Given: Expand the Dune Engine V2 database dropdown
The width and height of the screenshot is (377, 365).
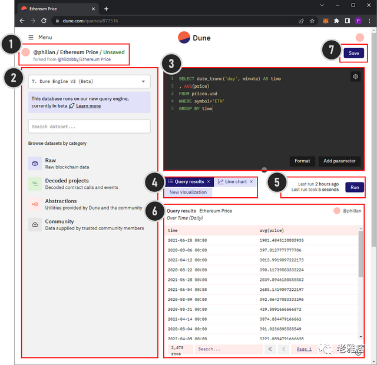Looking at the screenshot, I should click(89, 81).
